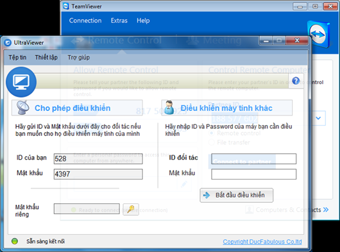The width and height of the screenshot is (340, 252).
Task: Open the Tệp tin menu in UltraViewer
Action: point(17,58)
